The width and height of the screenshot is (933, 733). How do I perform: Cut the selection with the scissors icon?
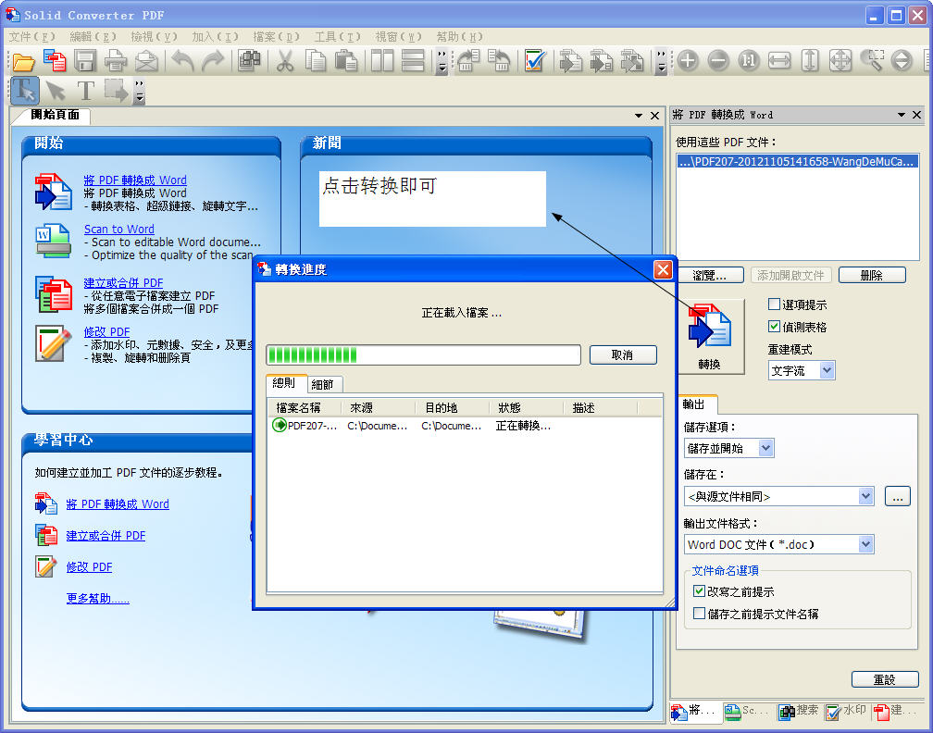pos(285,61)
